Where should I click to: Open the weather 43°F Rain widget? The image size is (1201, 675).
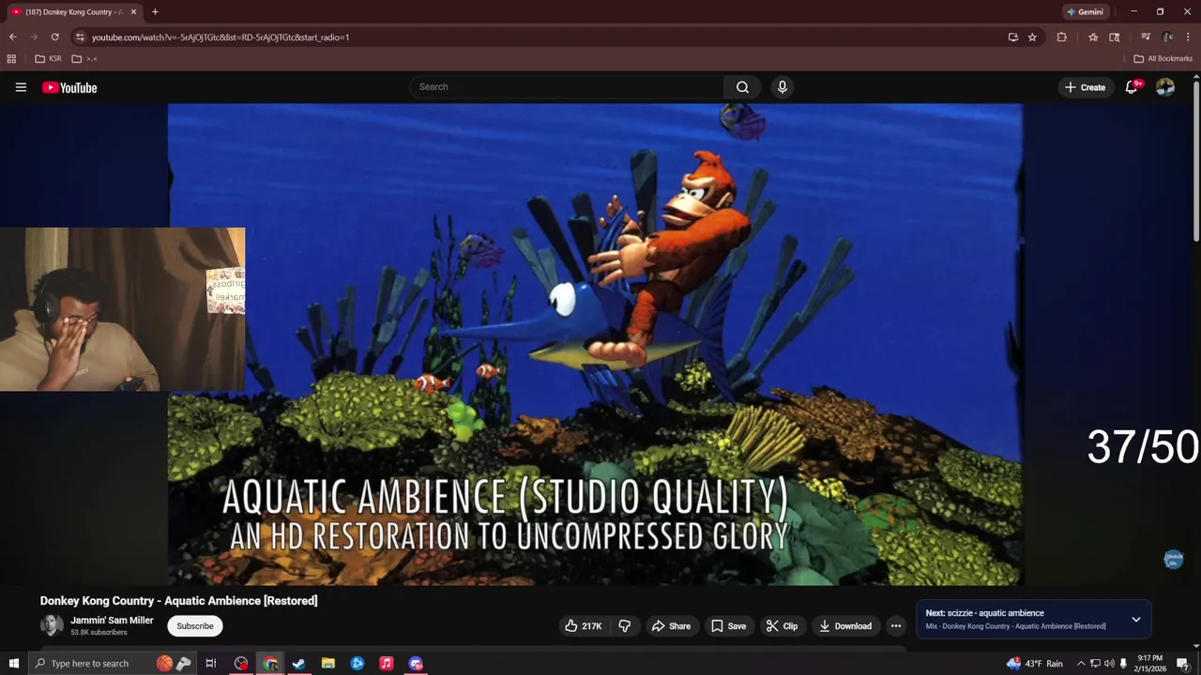point(1035,664)
